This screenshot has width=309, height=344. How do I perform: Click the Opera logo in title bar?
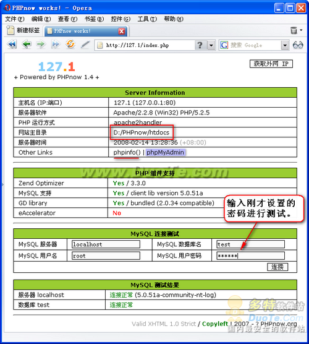pos(7,7)
